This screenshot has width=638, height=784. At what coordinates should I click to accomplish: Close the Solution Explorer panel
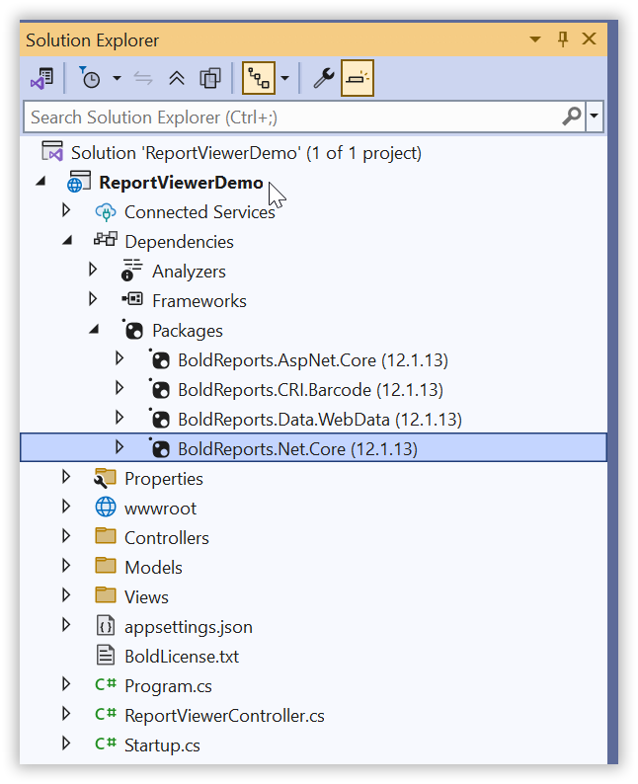pos(590,39)
